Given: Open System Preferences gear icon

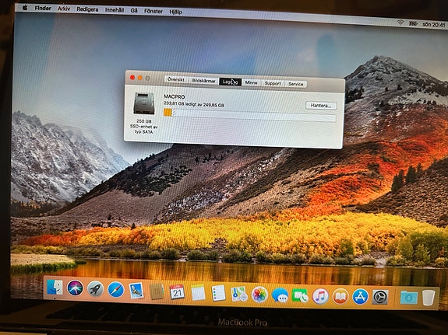Looking at the screenshot, I should [x=380, y=297].
